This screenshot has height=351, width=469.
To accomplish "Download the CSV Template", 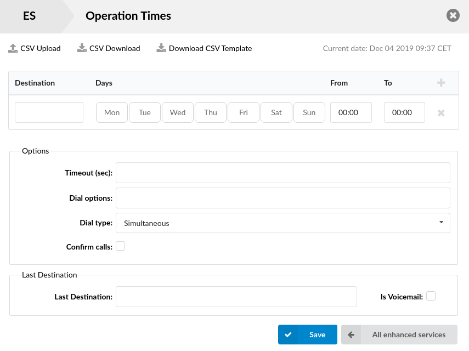I will click(x=205, y=48).
